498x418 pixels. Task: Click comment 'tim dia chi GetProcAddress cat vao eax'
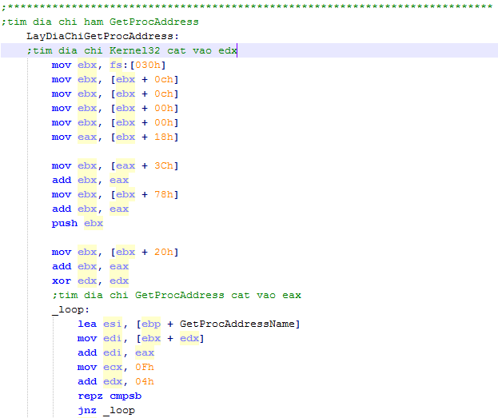[177, 296]
